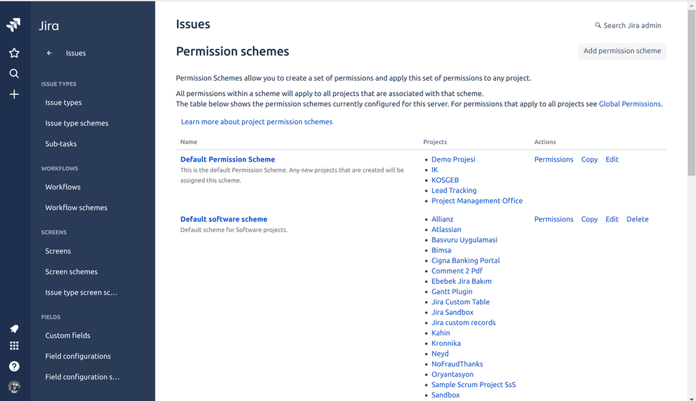Image resolution: width=696 pixels, height=401 pixels.
Task: Open Issue type screen schemes
Action: (x=81, y=292)
